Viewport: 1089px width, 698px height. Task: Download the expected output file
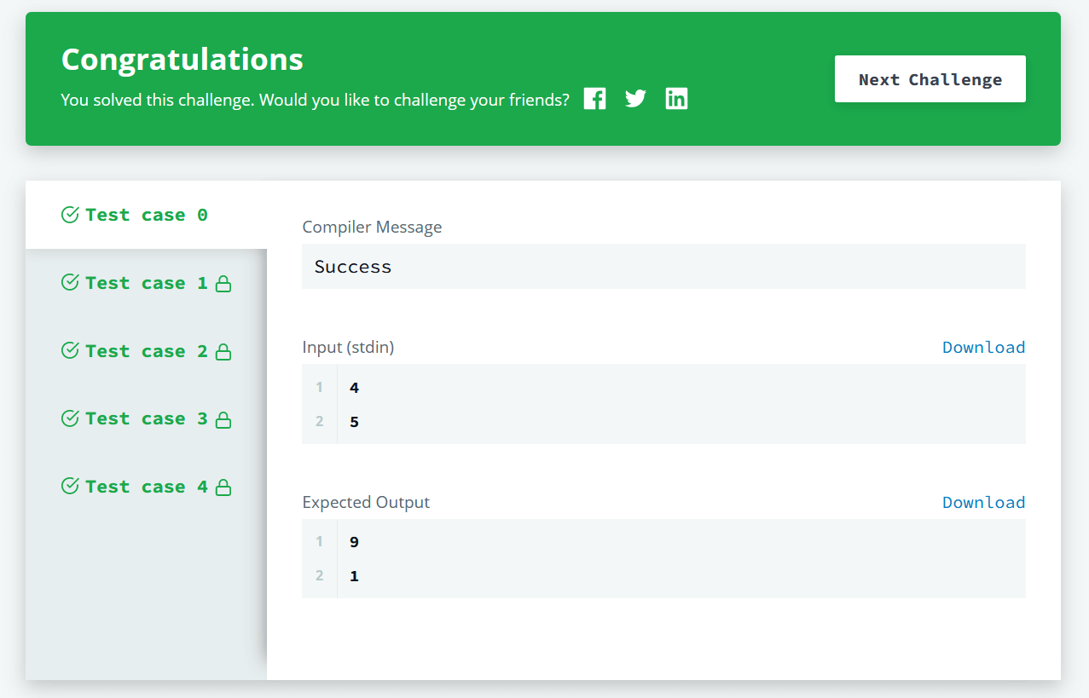(x=983, y=502)
